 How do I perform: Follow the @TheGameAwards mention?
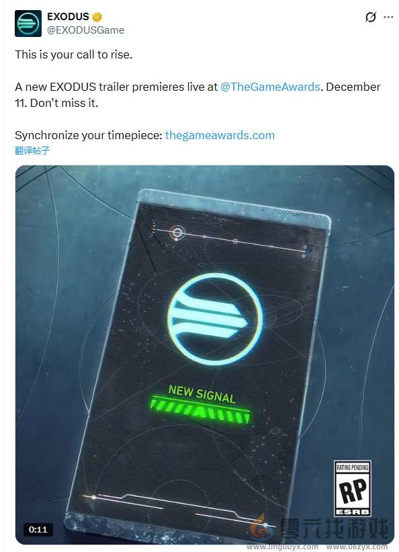[x=270, y=87]
